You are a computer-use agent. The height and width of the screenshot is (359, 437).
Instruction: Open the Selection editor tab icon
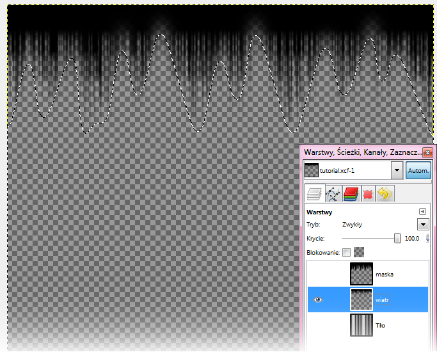[x=367, y=194]
